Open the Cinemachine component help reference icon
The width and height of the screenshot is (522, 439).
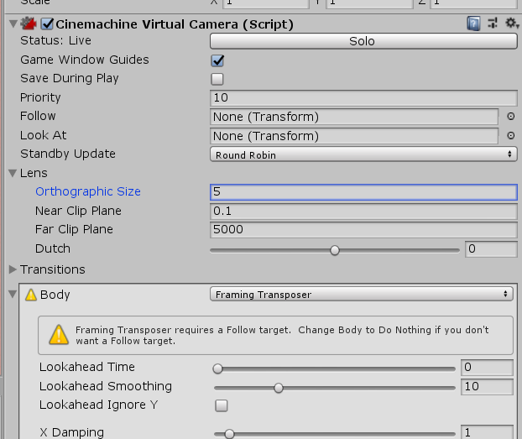click(x=474, y=24)
